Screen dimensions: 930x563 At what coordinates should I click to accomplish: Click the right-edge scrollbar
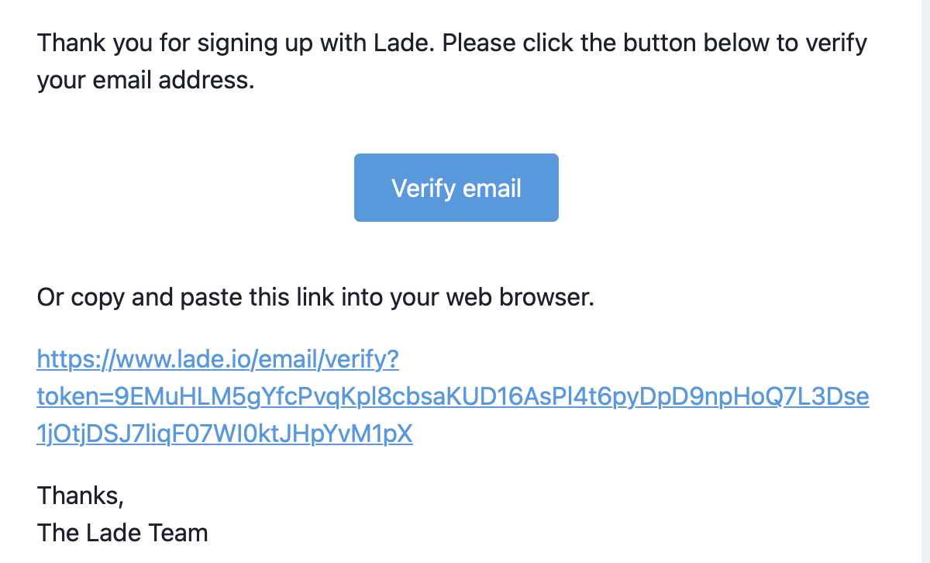[924, 281]
